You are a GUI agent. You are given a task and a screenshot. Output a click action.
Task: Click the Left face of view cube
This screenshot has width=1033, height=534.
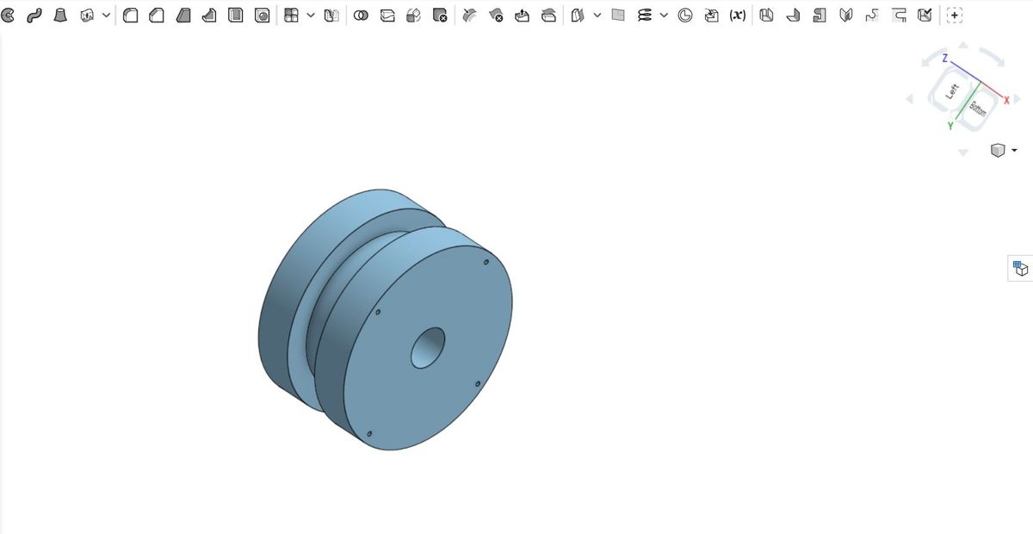point(952,90)
